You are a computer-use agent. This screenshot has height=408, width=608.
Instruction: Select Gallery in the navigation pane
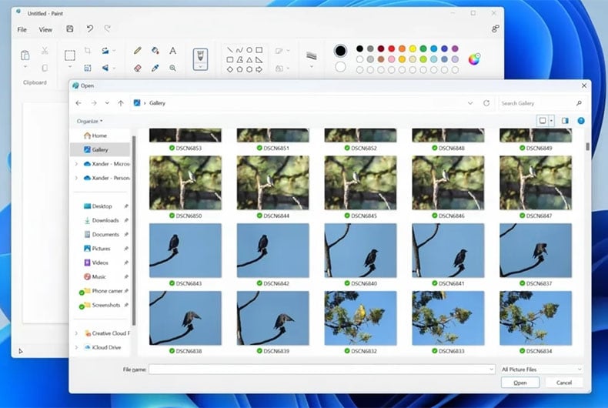[100, 149]
